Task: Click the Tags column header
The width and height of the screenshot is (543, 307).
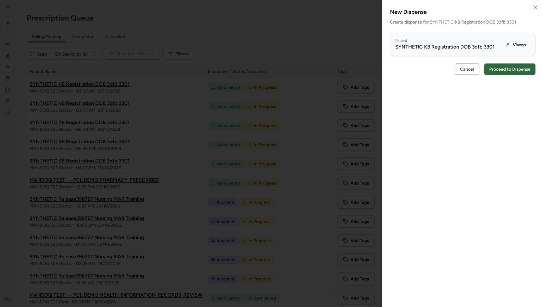Action: 342,71
